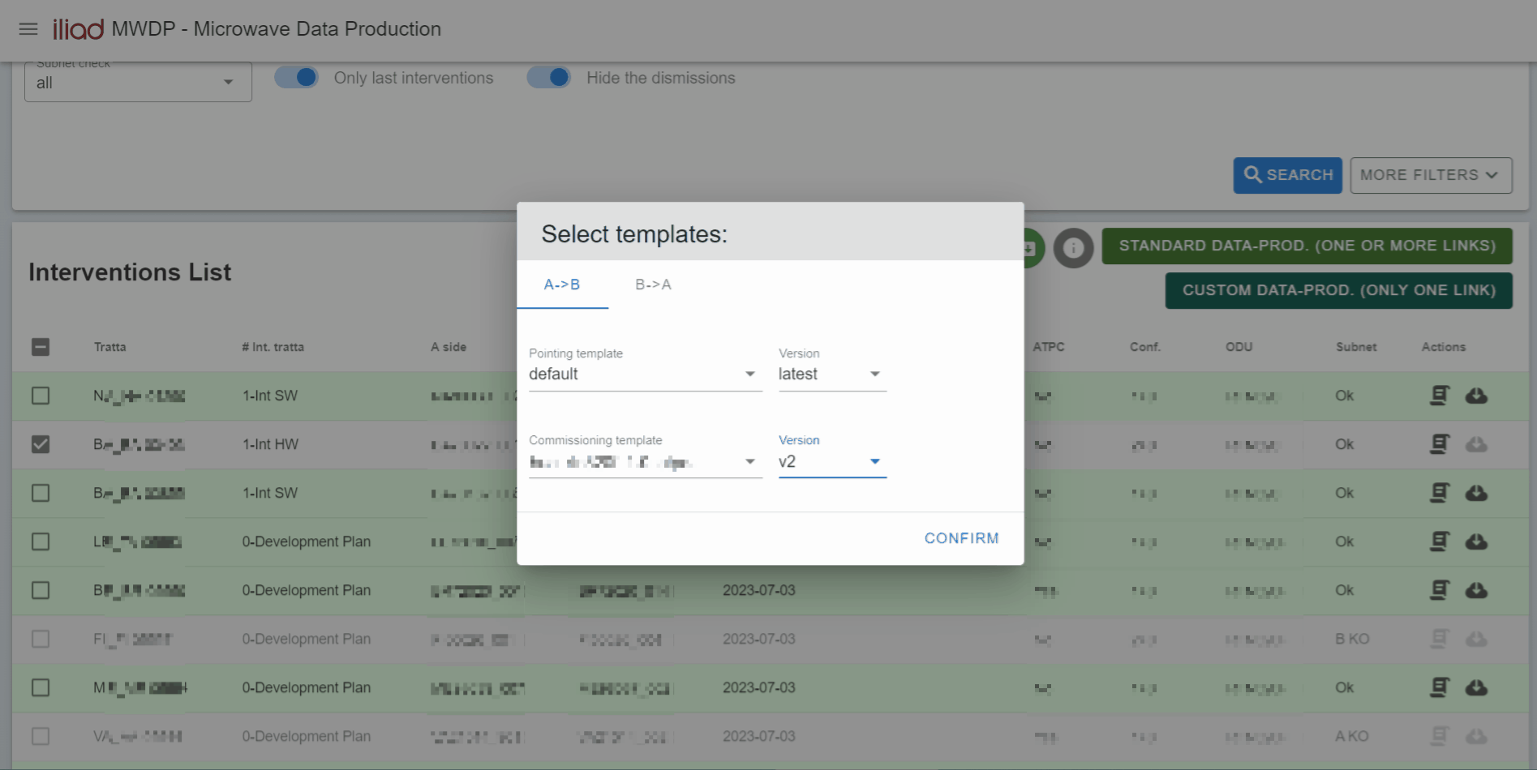Screen dimensions: 1537x770
Task: Open document icon in A KO subnet row
Action: (1440, 736)
